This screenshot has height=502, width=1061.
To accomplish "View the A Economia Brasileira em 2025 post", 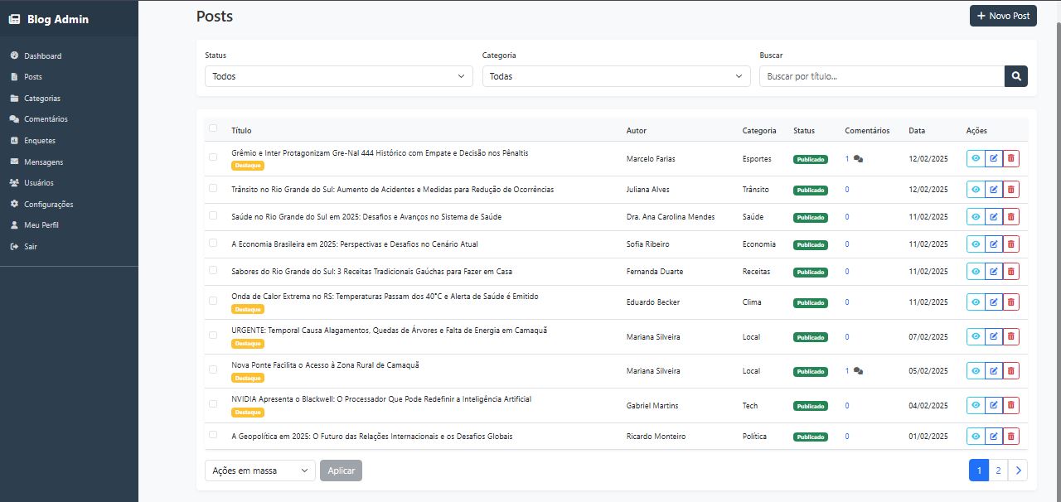I will [976, 244].
